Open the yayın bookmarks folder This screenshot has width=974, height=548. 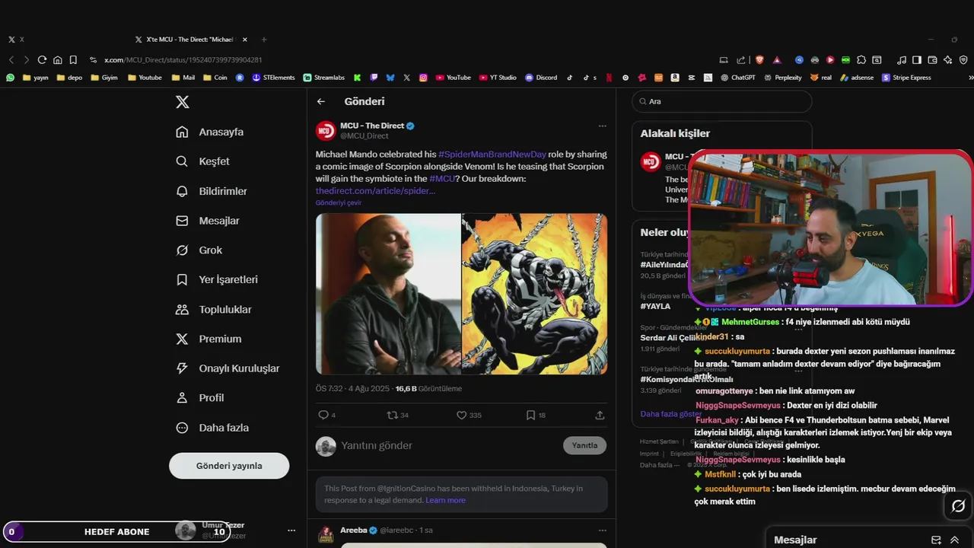(36, 78)
